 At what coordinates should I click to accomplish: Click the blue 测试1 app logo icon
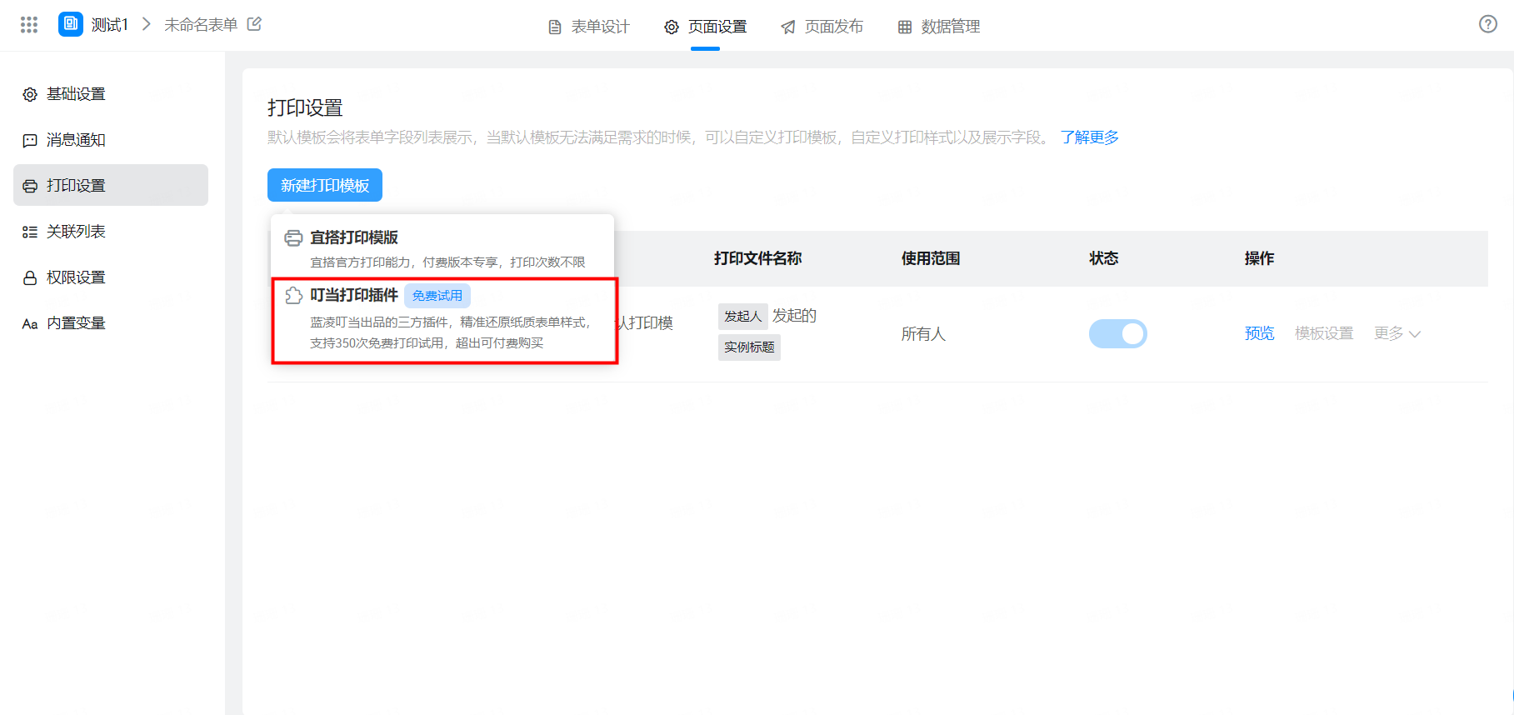click(x=71, y=24)
